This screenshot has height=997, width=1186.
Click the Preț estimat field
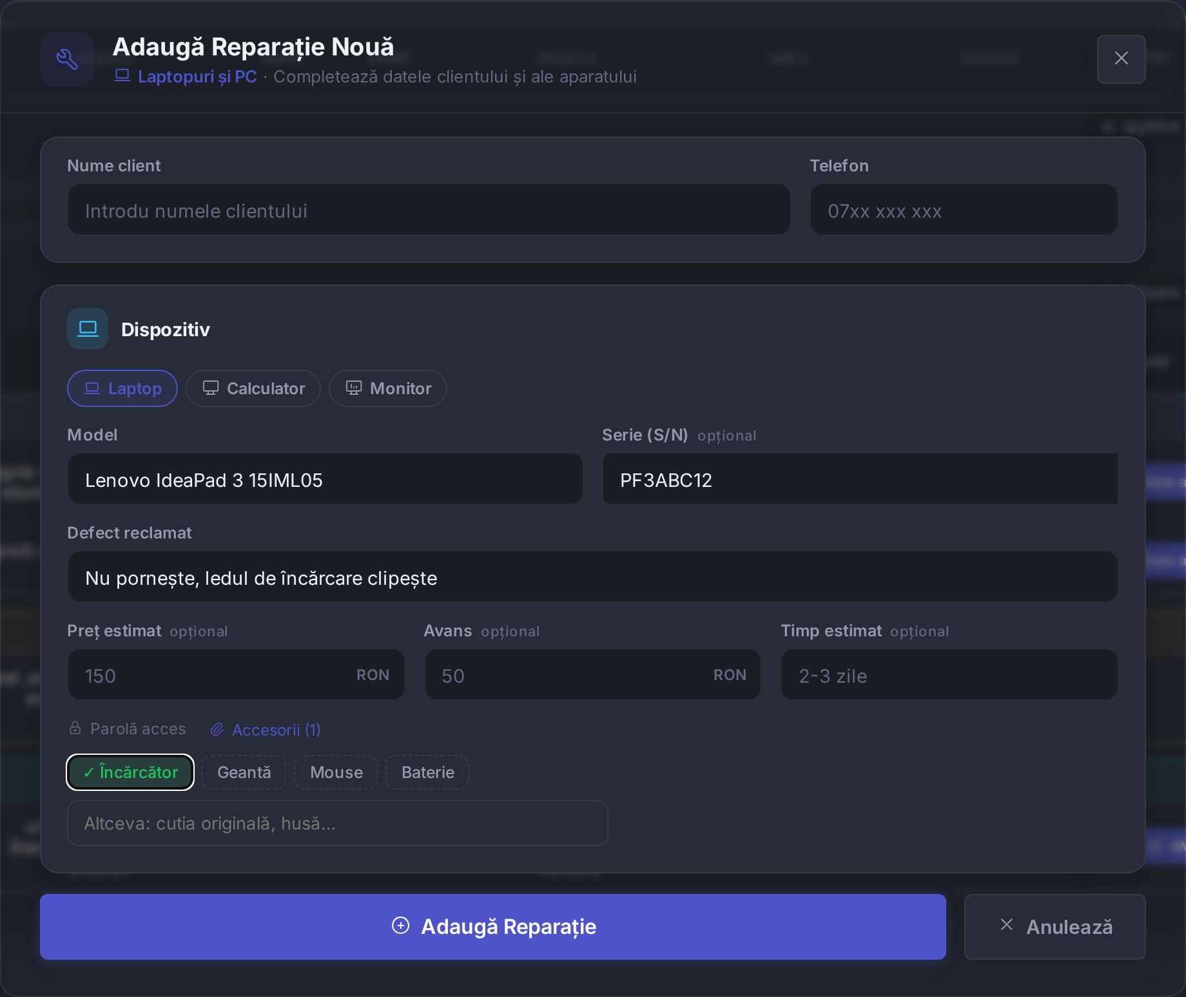click(x=236, y=675)
